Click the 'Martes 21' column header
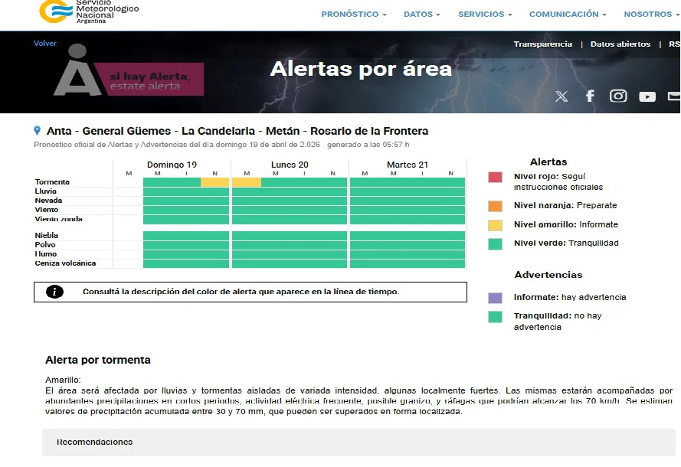Image resolution: width=681 pixels, height=467 pixels. point(408,165)
